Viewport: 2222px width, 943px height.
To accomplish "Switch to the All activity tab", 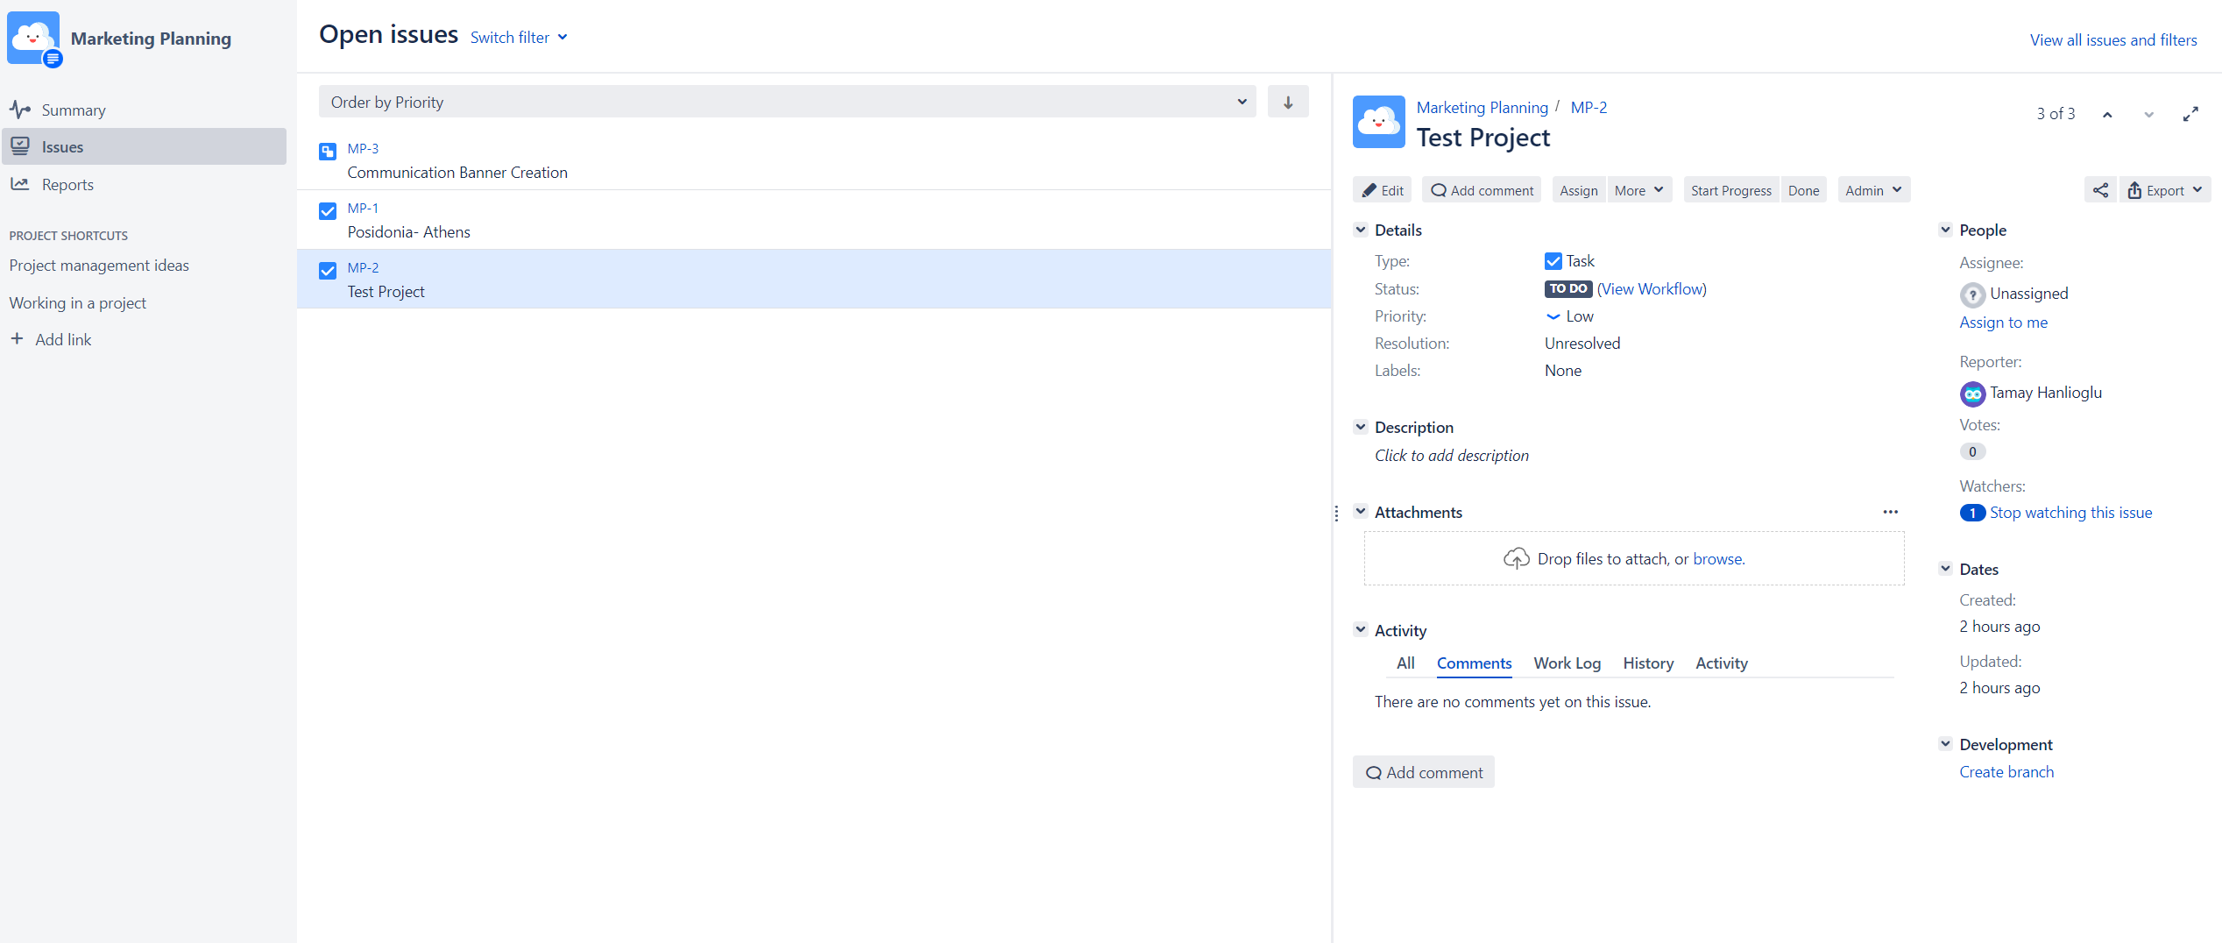I will click(x=1405, y=663).
